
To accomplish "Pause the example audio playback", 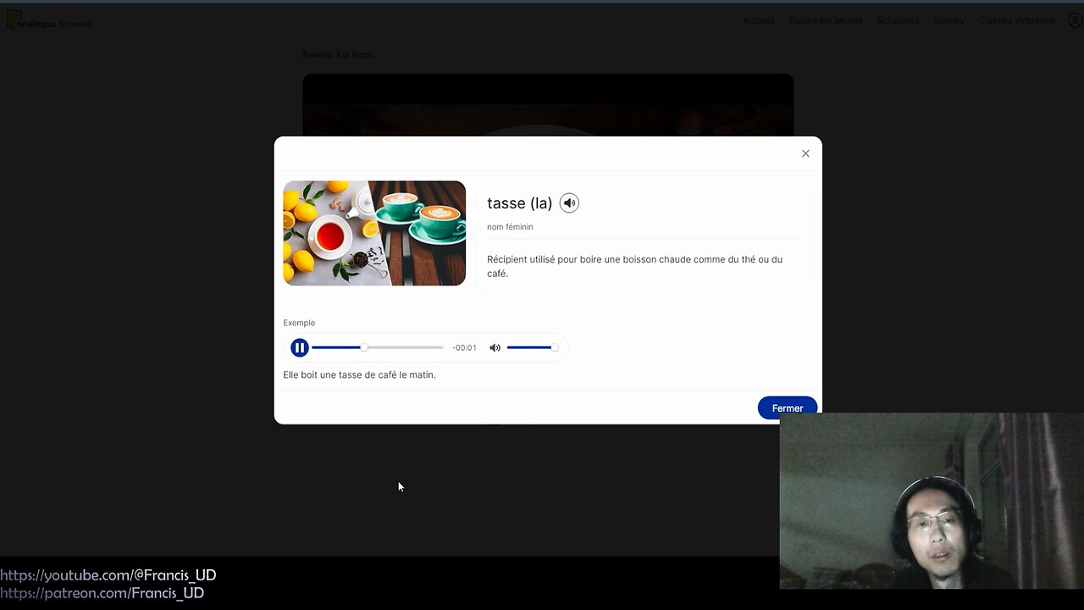I will (300, 347).
